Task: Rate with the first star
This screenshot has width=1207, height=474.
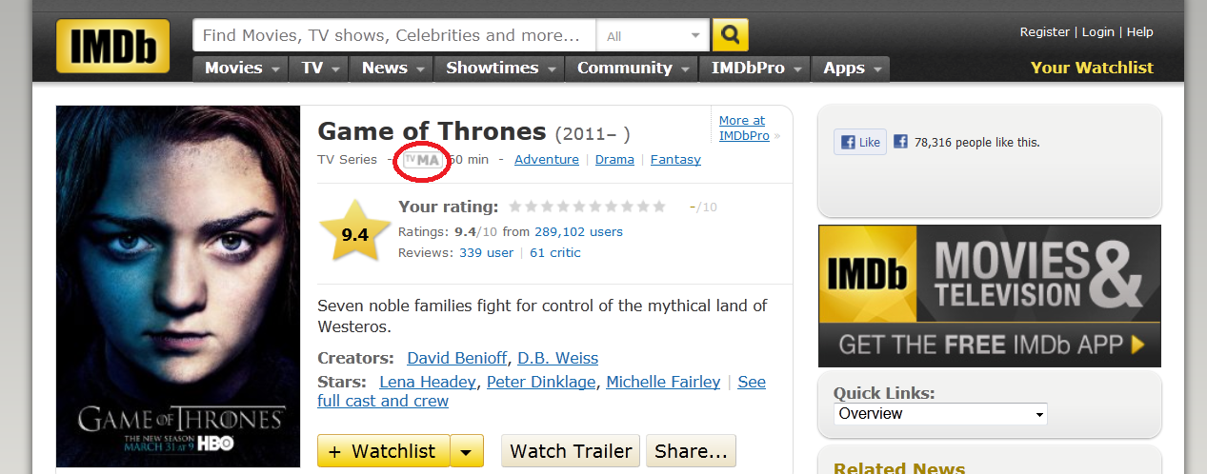Action: click(515, 207)
